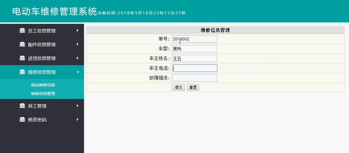The height and width of the screenshot is (153, 349).
Task: Open the 维修信息管理 submenu link
Action: click(x=43, y=94)
